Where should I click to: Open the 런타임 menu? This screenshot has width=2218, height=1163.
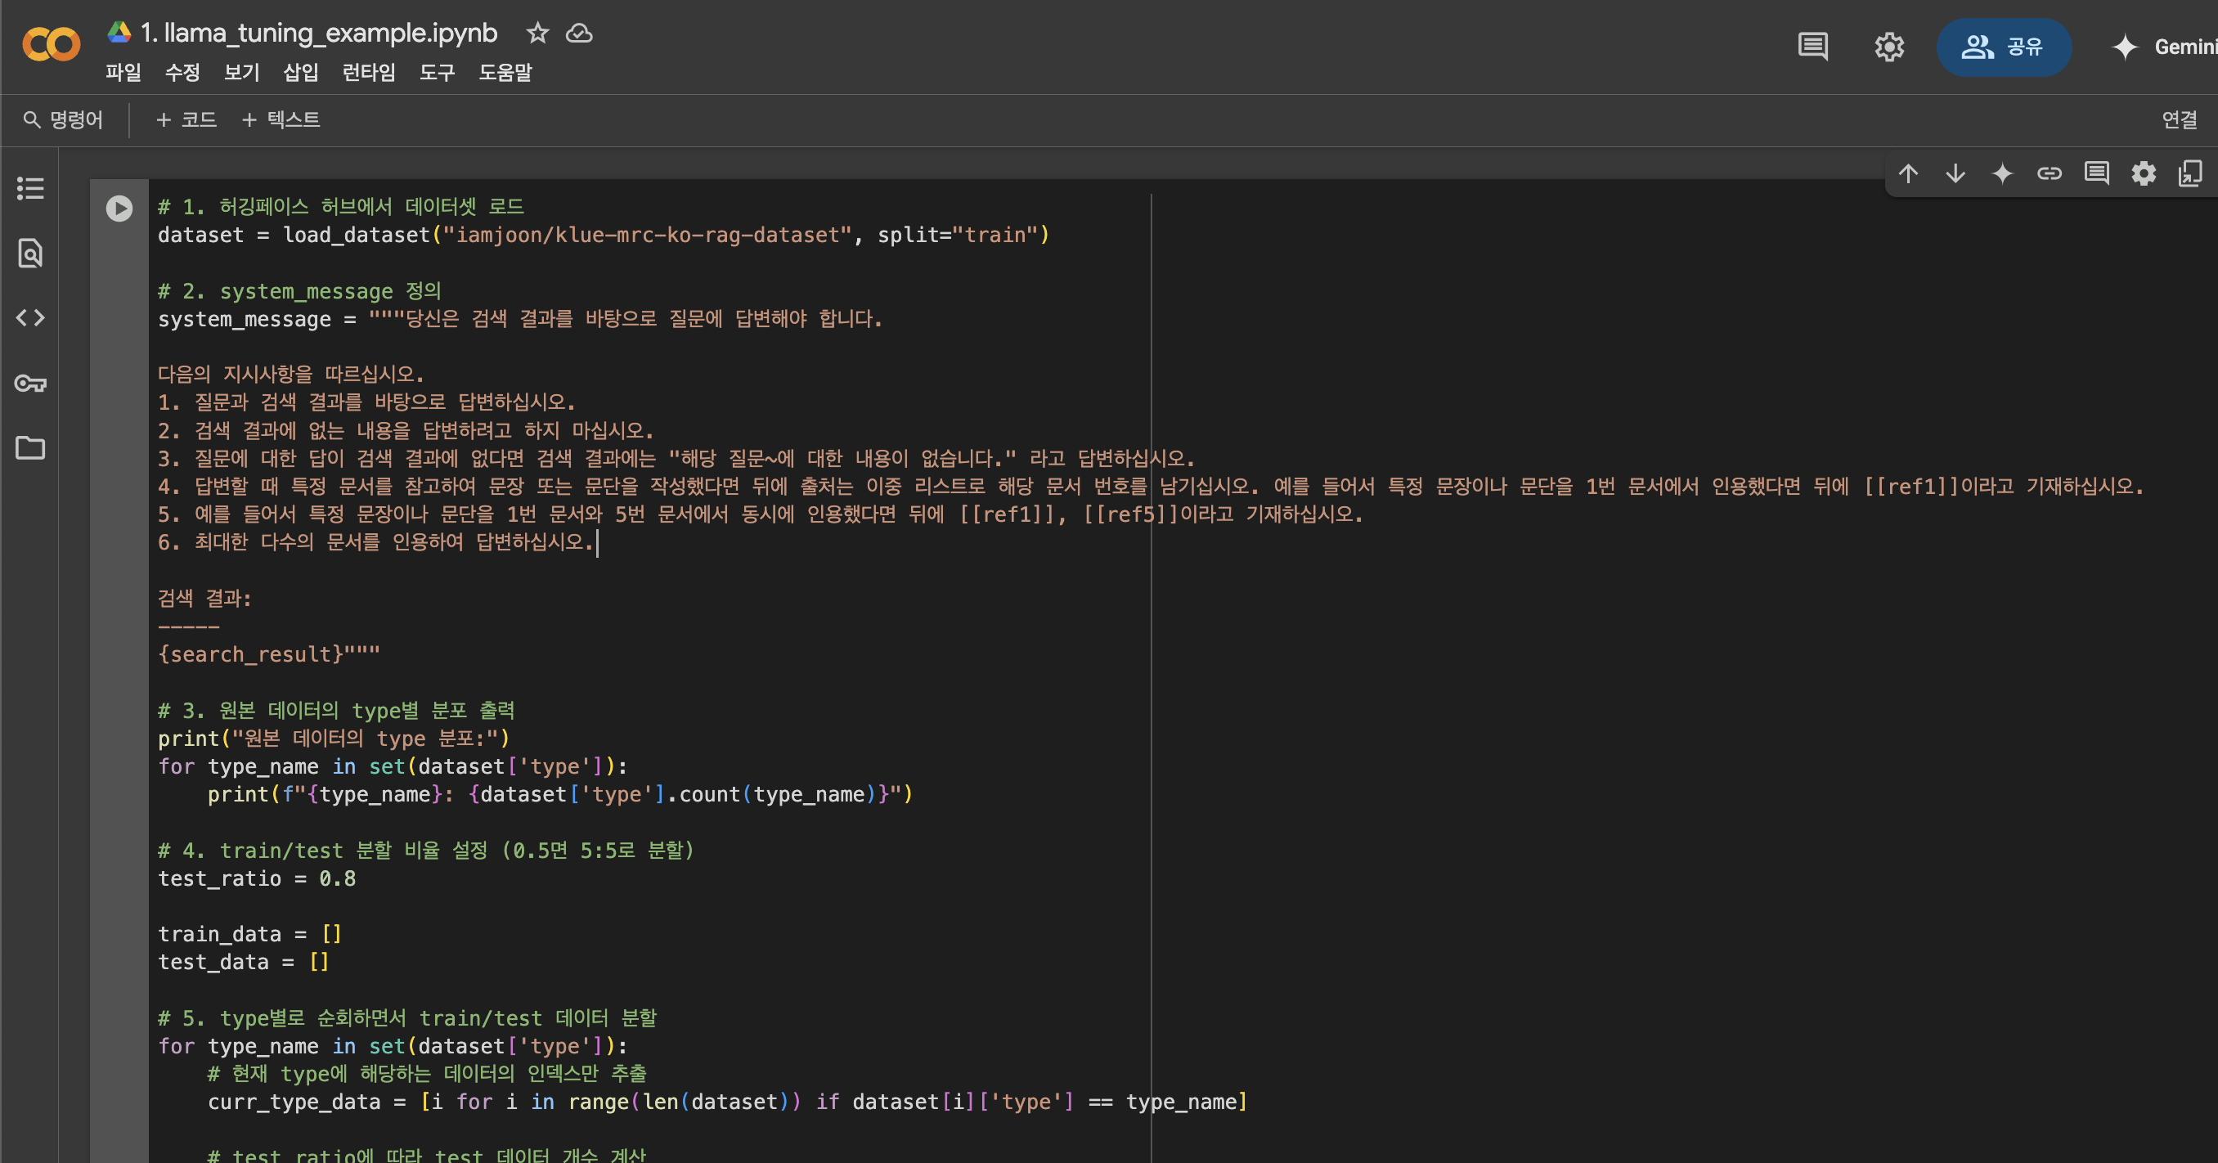pyautogui.click(x=369, y=72)
